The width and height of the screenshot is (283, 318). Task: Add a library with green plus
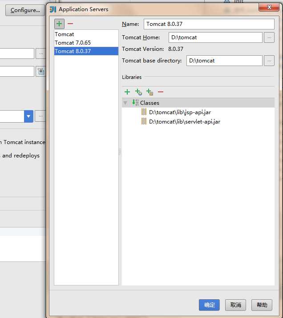(127, 92)
